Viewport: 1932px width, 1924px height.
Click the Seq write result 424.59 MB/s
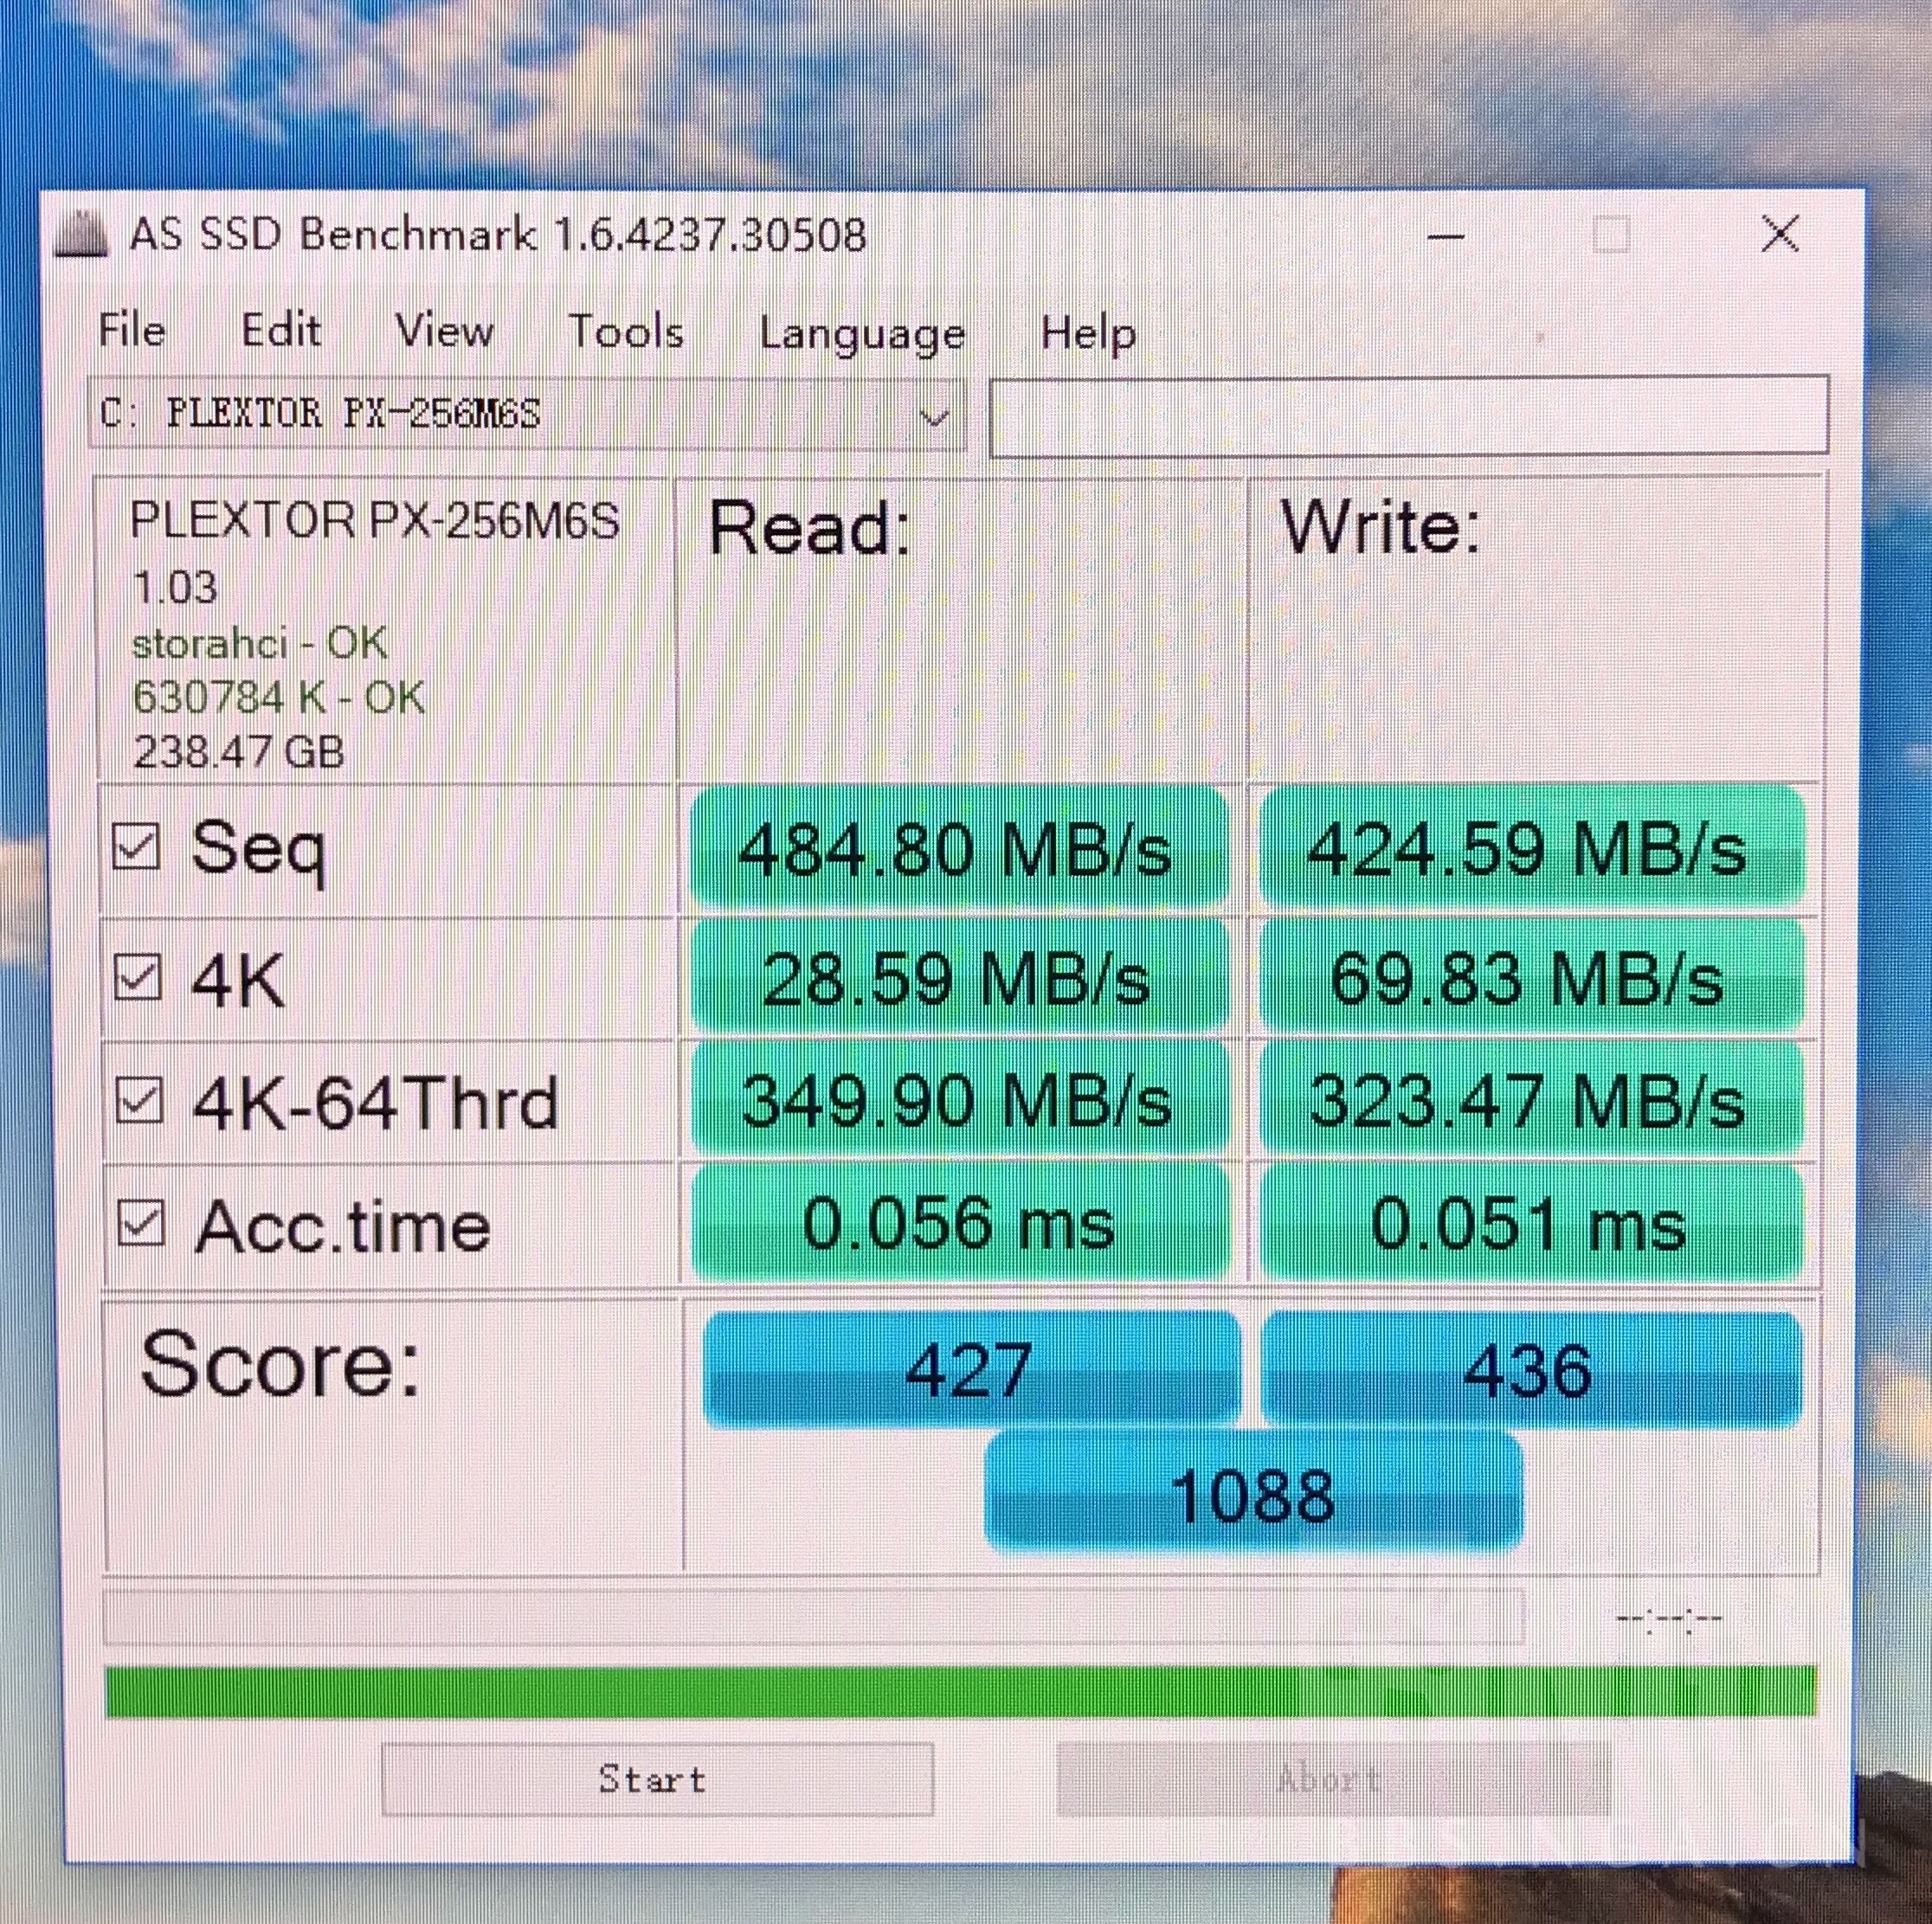(1532, 849)
